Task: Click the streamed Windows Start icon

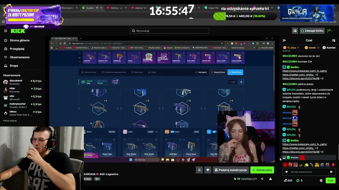Action: point(131,160)
